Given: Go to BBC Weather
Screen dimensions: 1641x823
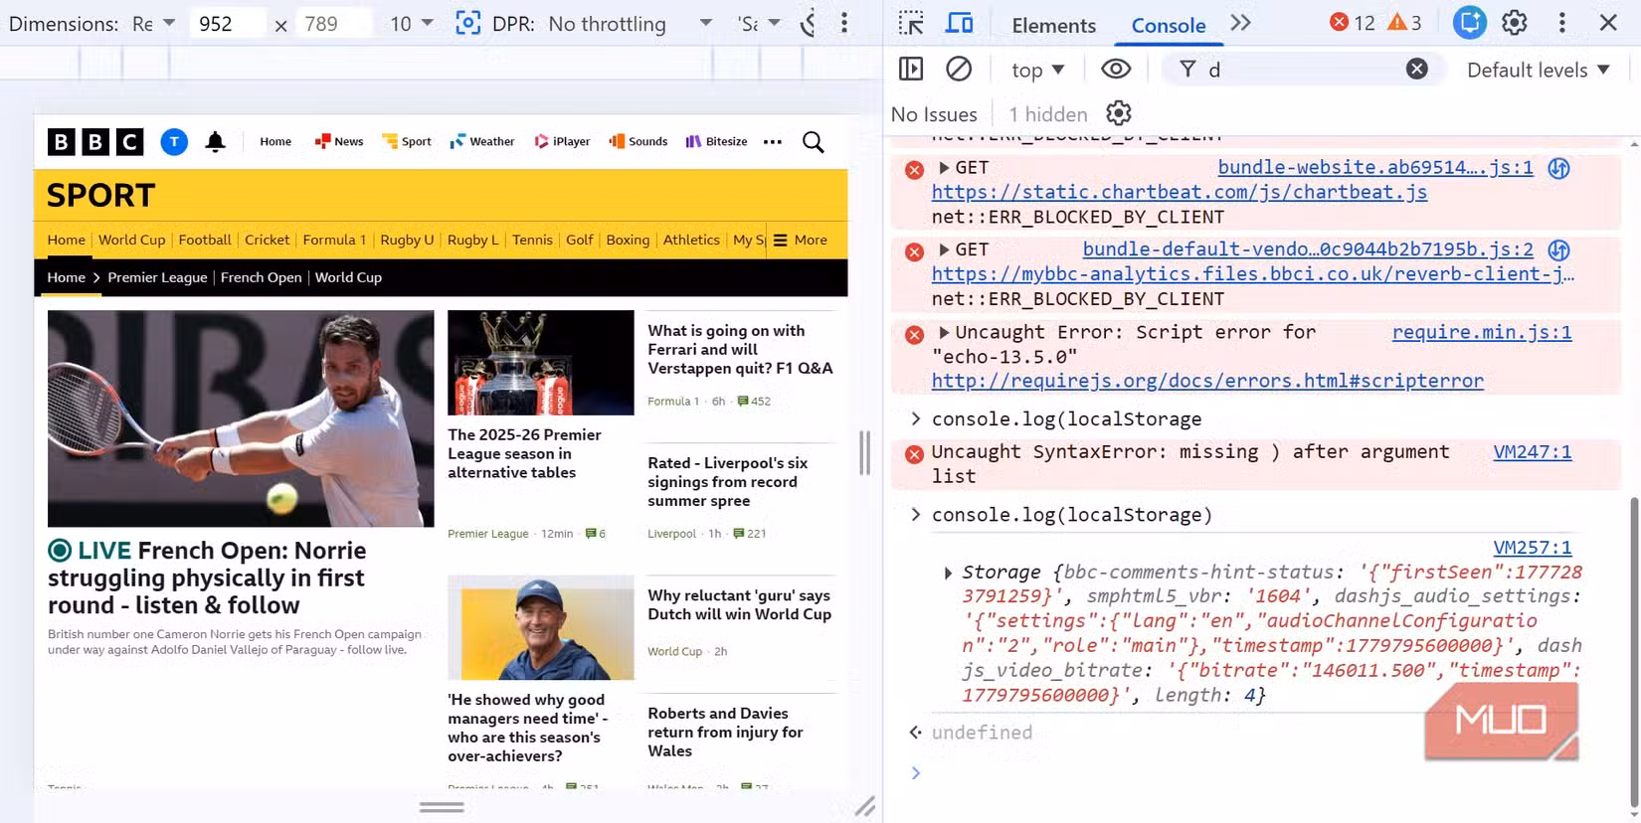Looking at the screenshot, I should (482, 142).
